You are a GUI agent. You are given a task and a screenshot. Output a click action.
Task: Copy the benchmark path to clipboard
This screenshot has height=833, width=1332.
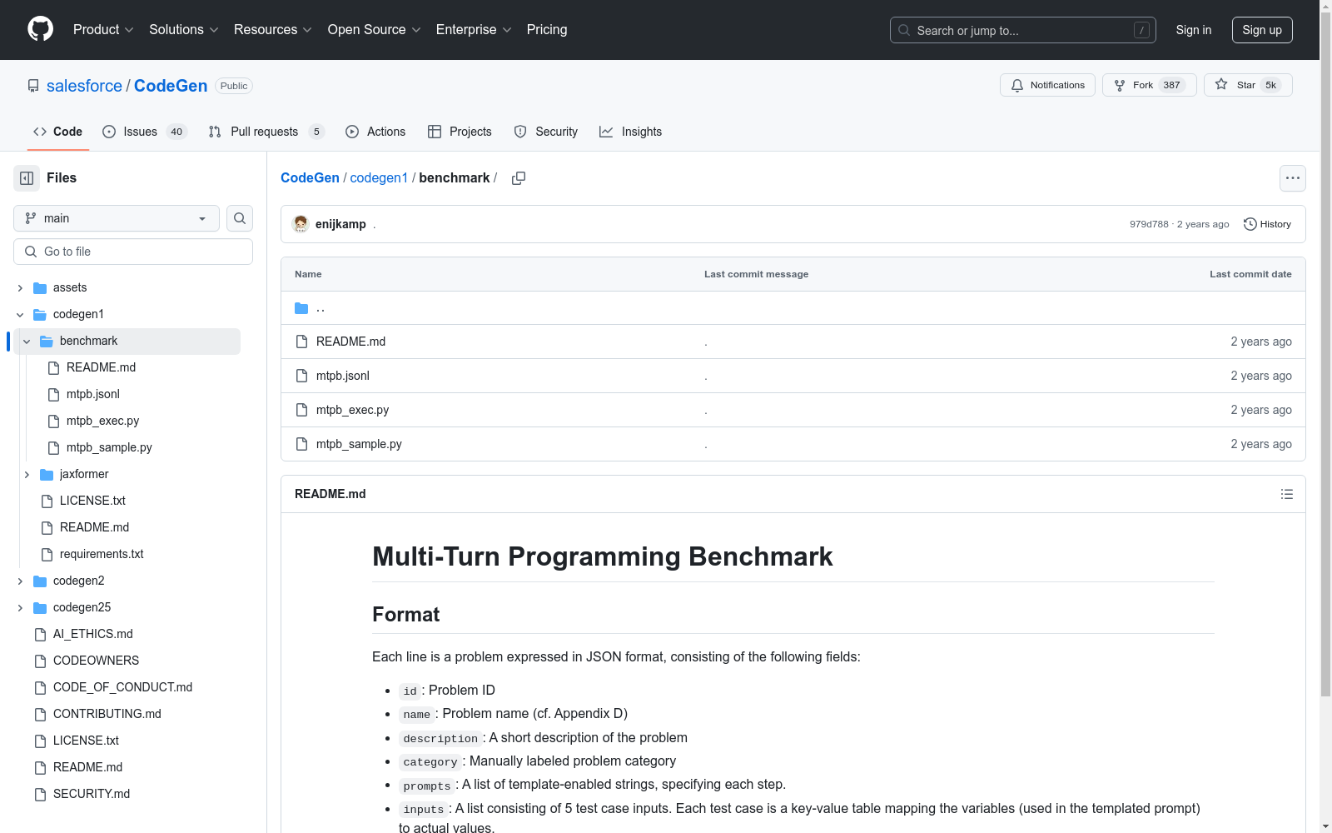[519, 178]
